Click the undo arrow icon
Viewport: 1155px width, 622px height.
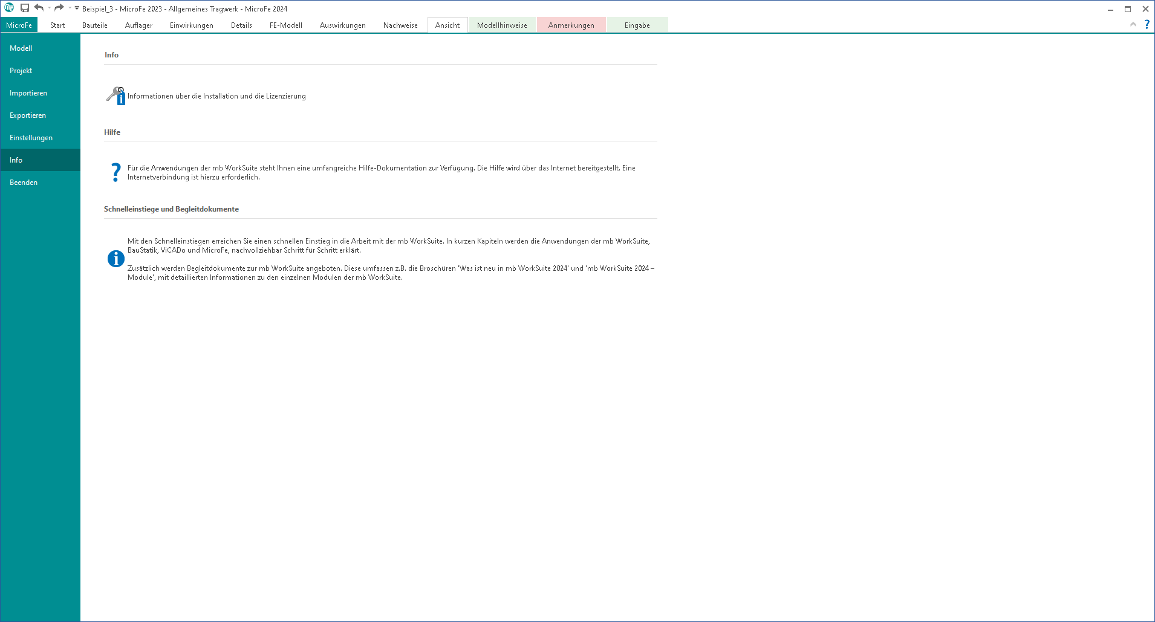pos(39,8)
